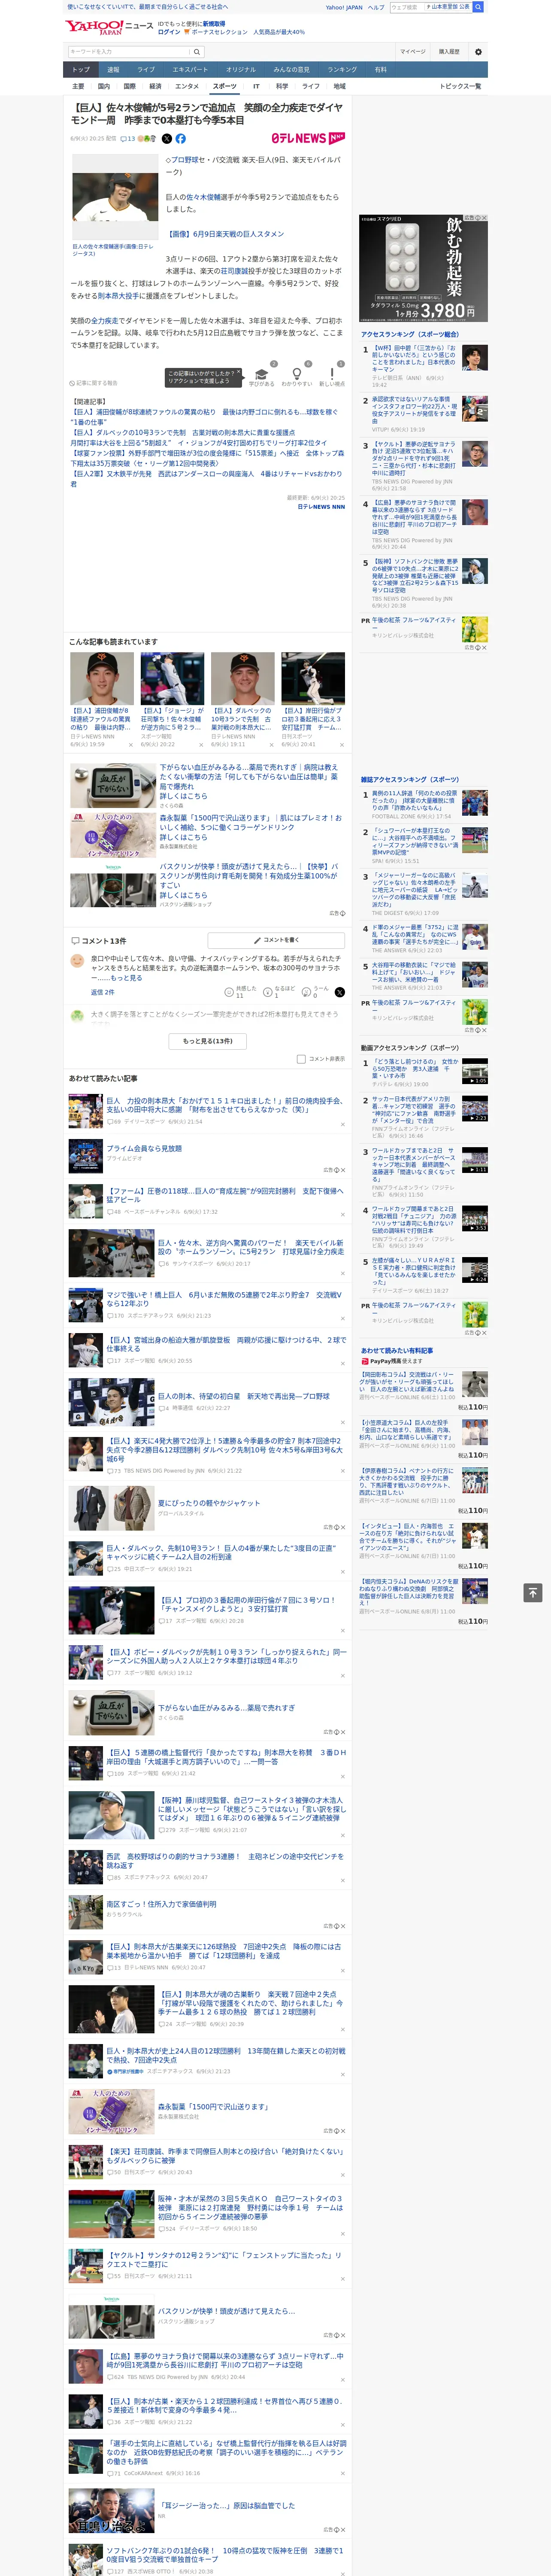Open thumbnail for 浦田俊輔が8球連続ファウル recommended article
551x2576 pixels.
click(102, 679)
